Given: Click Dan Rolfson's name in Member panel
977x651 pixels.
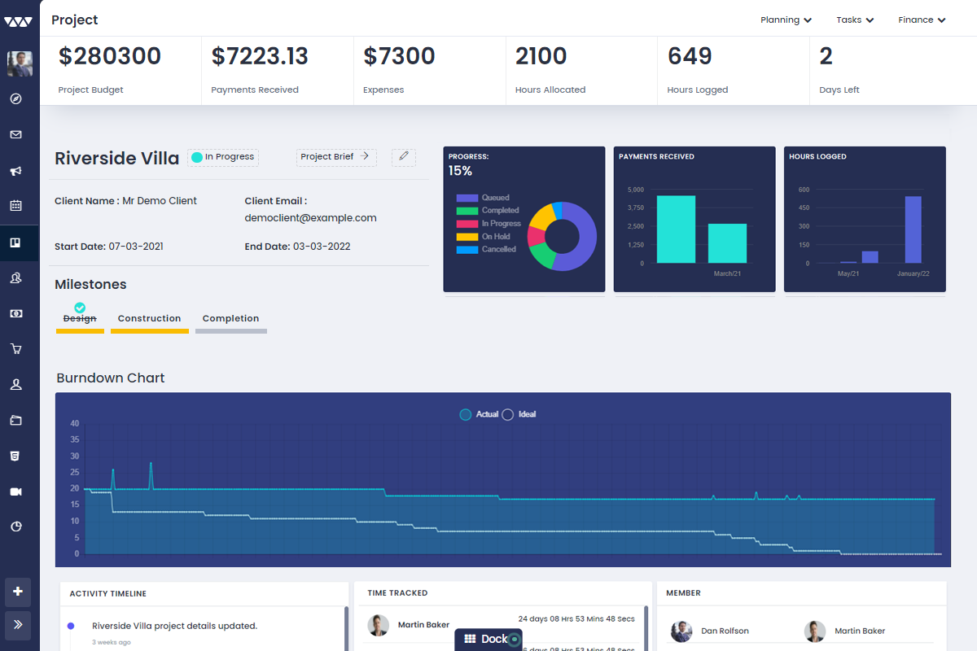Looking at the screenshot, I should (x=725, y=631).
